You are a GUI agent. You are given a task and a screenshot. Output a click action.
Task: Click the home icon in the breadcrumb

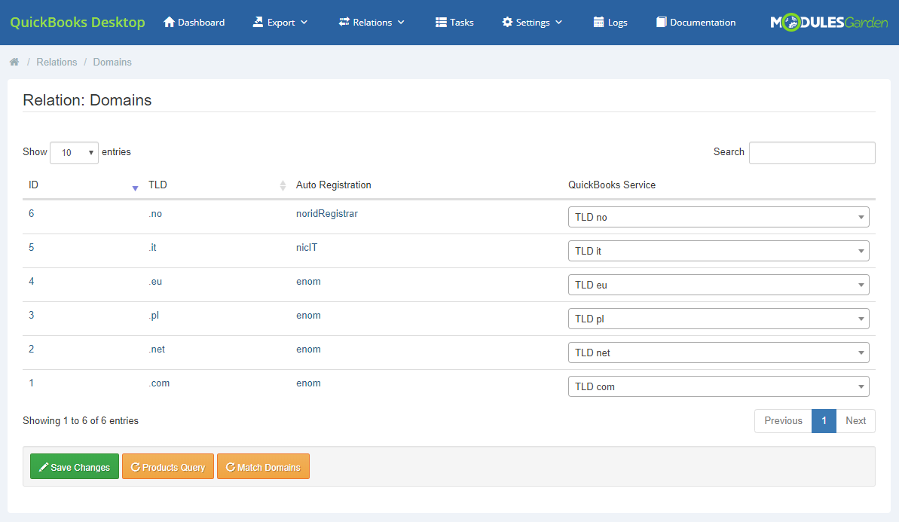[14, 61]
